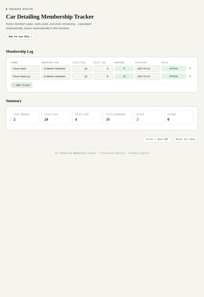Click Print / Save PDF button
The width and height of the screenshot is (204, 297).
click(157, 139)
